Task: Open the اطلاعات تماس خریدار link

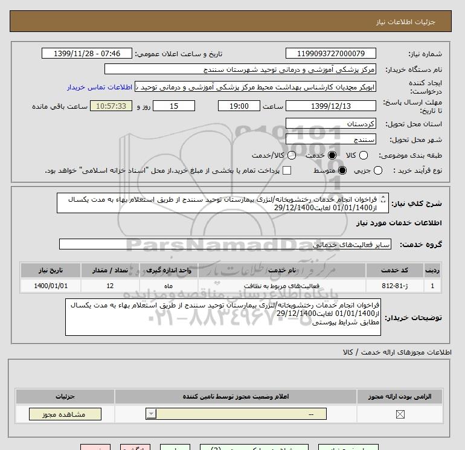Action: coord(100,87)
